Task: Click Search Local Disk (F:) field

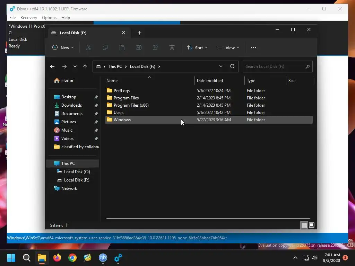Action: pyautogui.click(x=278, y=66)
